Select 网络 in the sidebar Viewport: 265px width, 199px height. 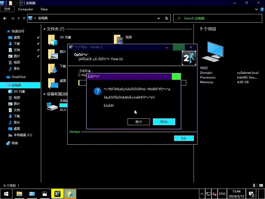tap(15, 143)
